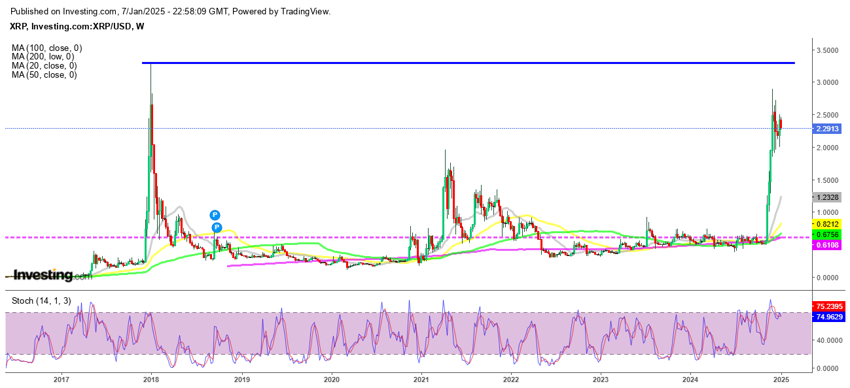This screenshot has height=388, width=850.
Task: Click the lower blue P marker icon
Action: (x=217, y=227)
